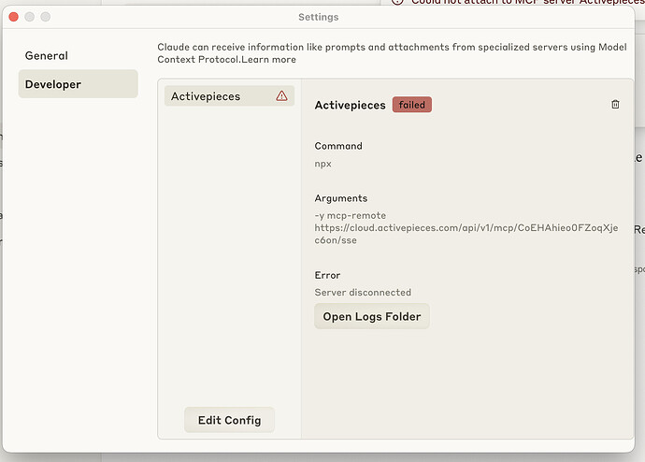Screen dimensions: 645x462
Task: Click the activepieces SSE URL argument
Action: click(x=466, y=234)
